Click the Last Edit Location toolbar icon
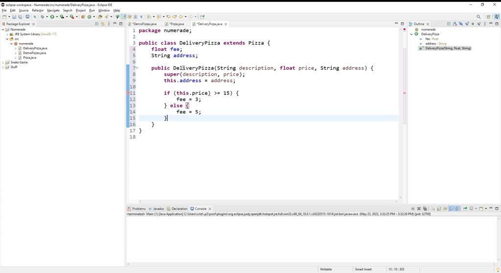Image resolution: width=501 pixels, height=273 pixels. pos(168,17)
